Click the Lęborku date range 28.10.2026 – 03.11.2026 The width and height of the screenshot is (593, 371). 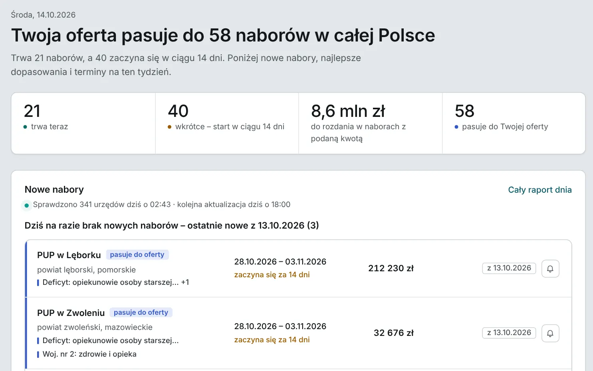click(x=280, y=262)
